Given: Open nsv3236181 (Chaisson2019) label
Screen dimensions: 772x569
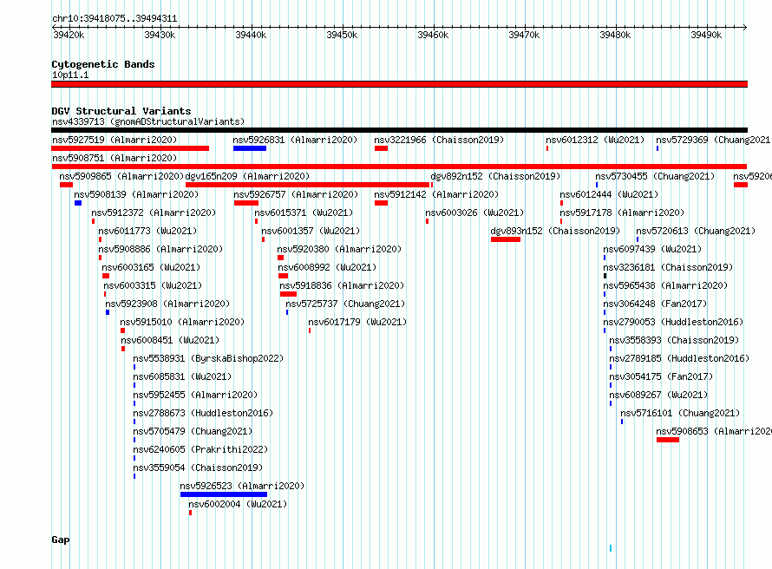Looking at the screenshot, I should [668, 267].
